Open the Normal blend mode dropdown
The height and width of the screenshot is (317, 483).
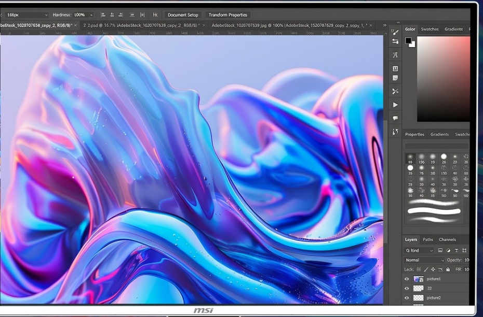pyautogui.click(x=424, y=260)
